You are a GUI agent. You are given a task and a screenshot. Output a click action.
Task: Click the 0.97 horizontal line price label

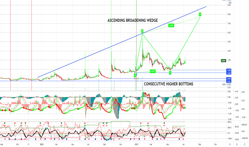pos(229,79)
